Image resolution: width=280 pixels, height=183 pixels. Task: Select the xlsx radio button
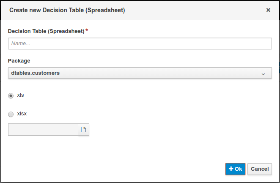11,114
